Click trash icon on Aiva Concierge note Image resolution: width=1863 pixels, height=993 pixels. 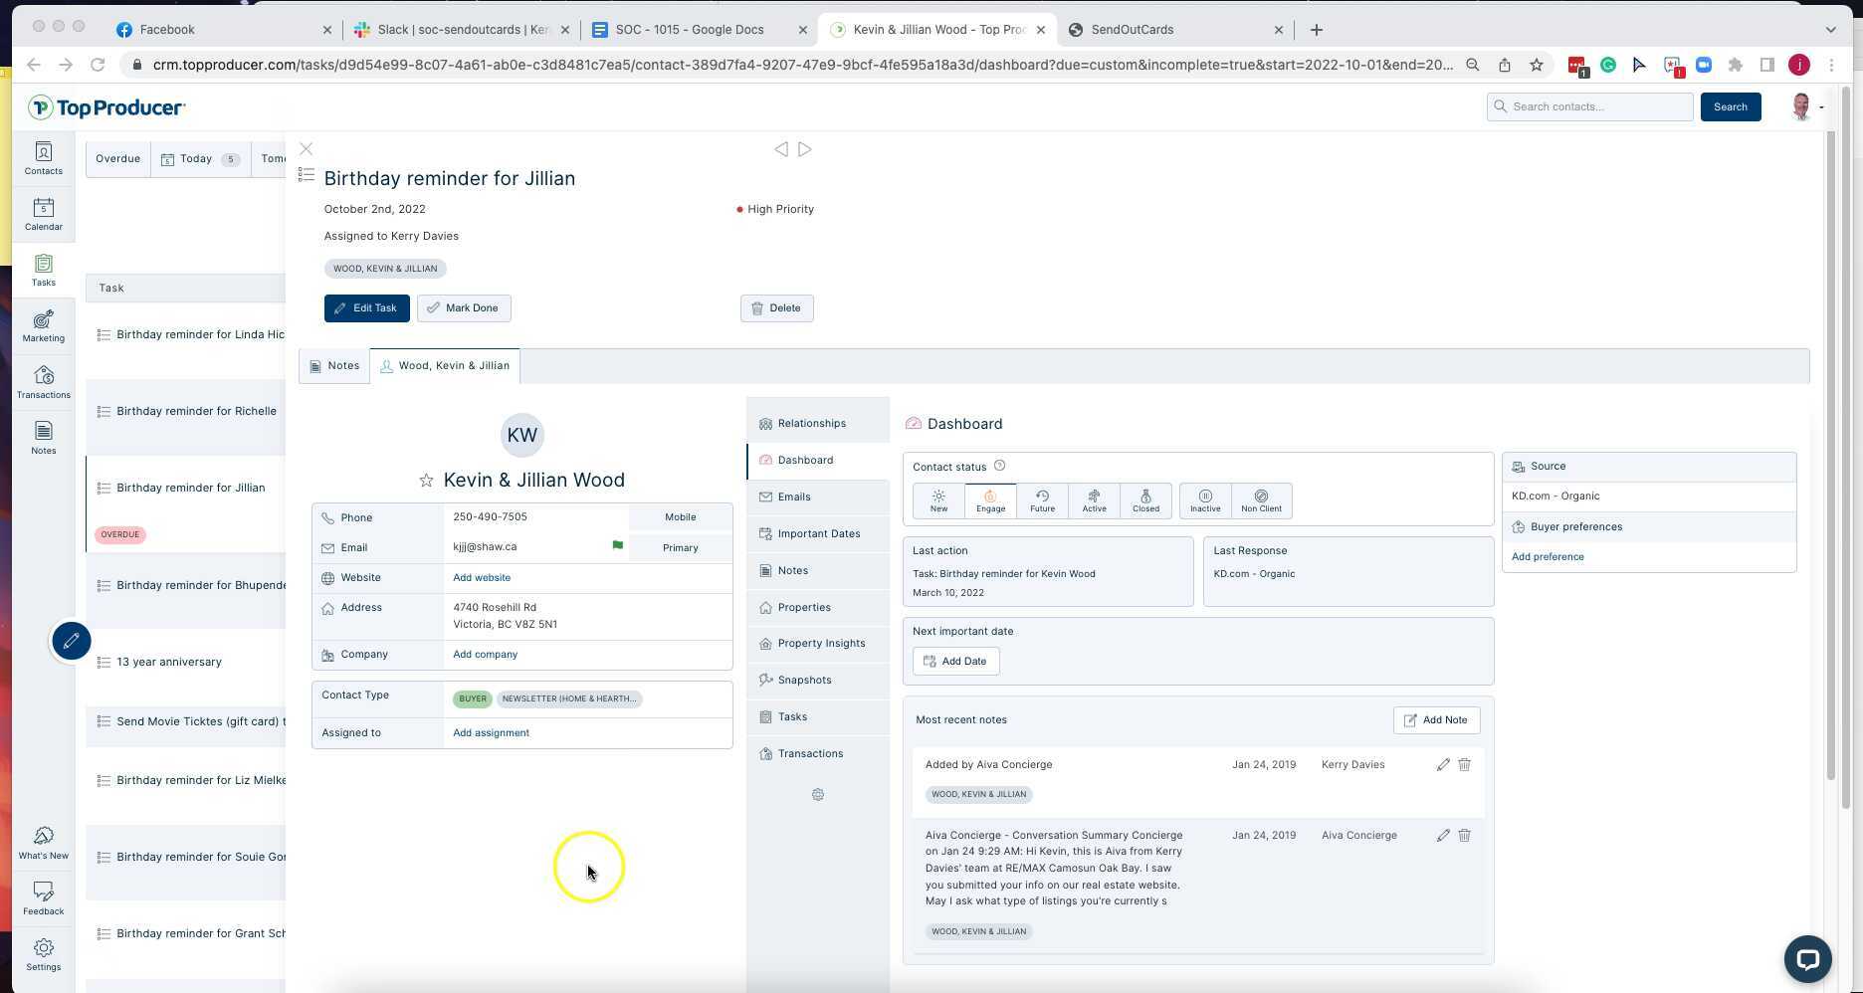click(1464, 836)
